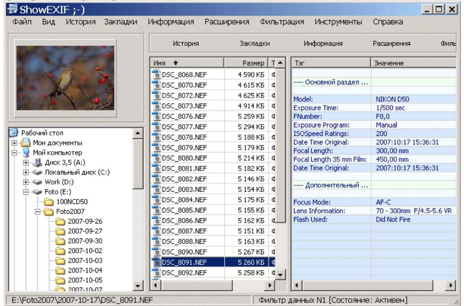Click the Рабочий стол desktop icon
Screen dimensions: 464x306
[14, 133]
